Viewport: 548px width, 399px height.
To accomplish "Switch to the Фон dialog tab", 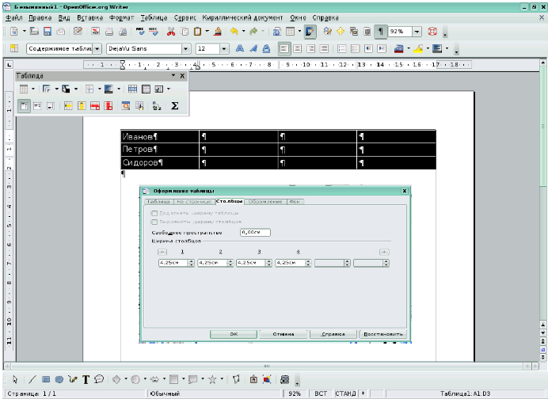I will tap(295, 202).
